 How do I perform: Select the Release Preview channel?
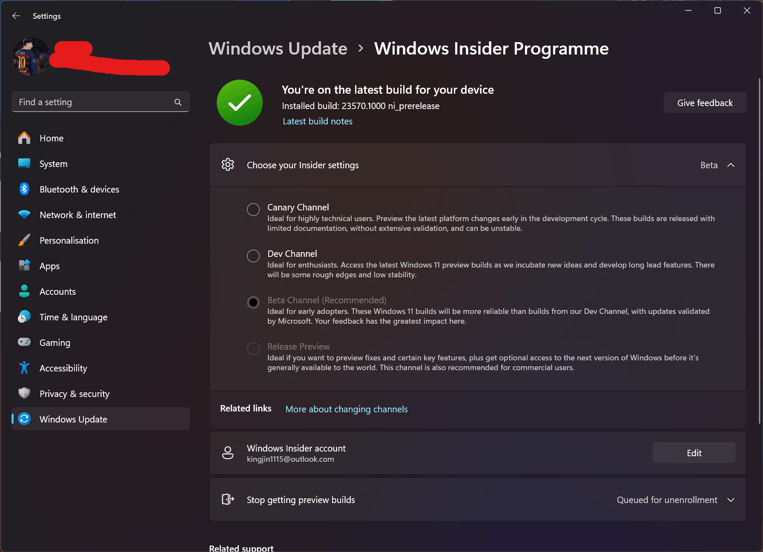click(253, 348)
